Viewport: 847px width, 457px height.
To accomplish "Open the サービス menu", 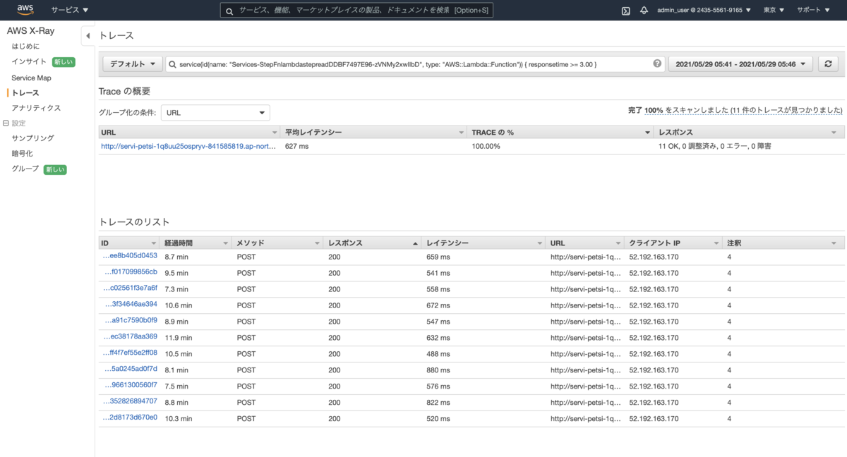I will coord(70,11).
